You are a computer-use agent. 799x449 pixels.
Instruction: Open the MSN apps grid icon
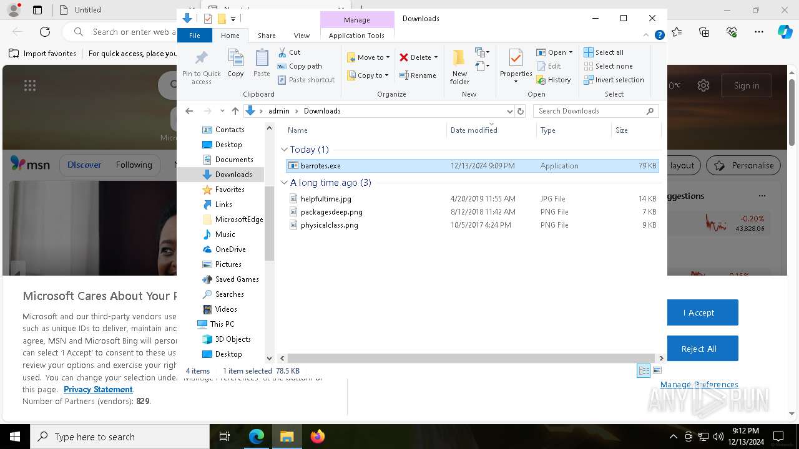29,85
